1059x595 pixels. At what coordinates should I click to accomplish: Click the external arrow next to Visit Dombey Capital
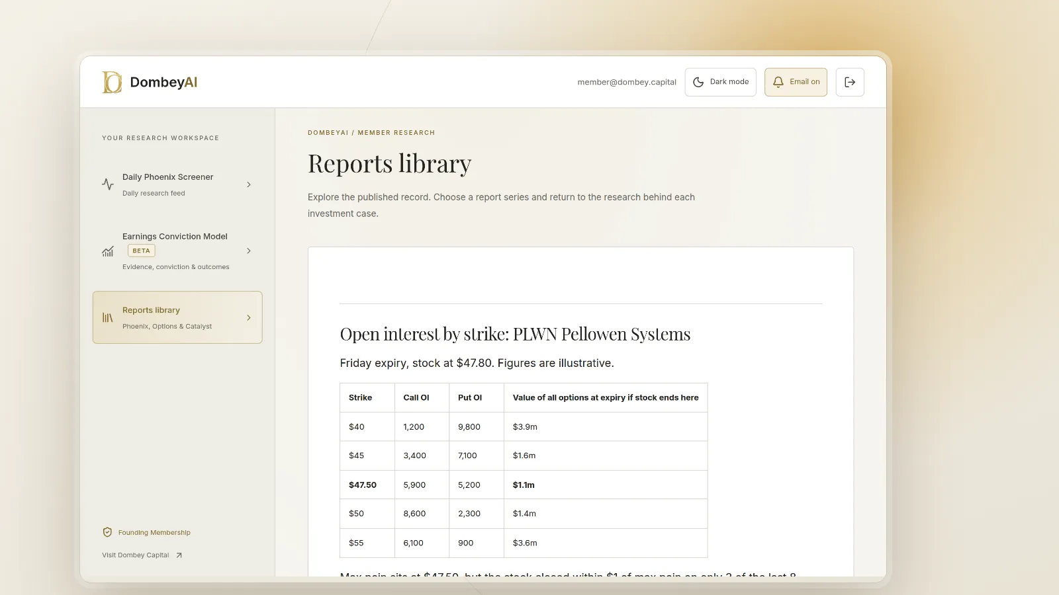click(x=179, y=555)
